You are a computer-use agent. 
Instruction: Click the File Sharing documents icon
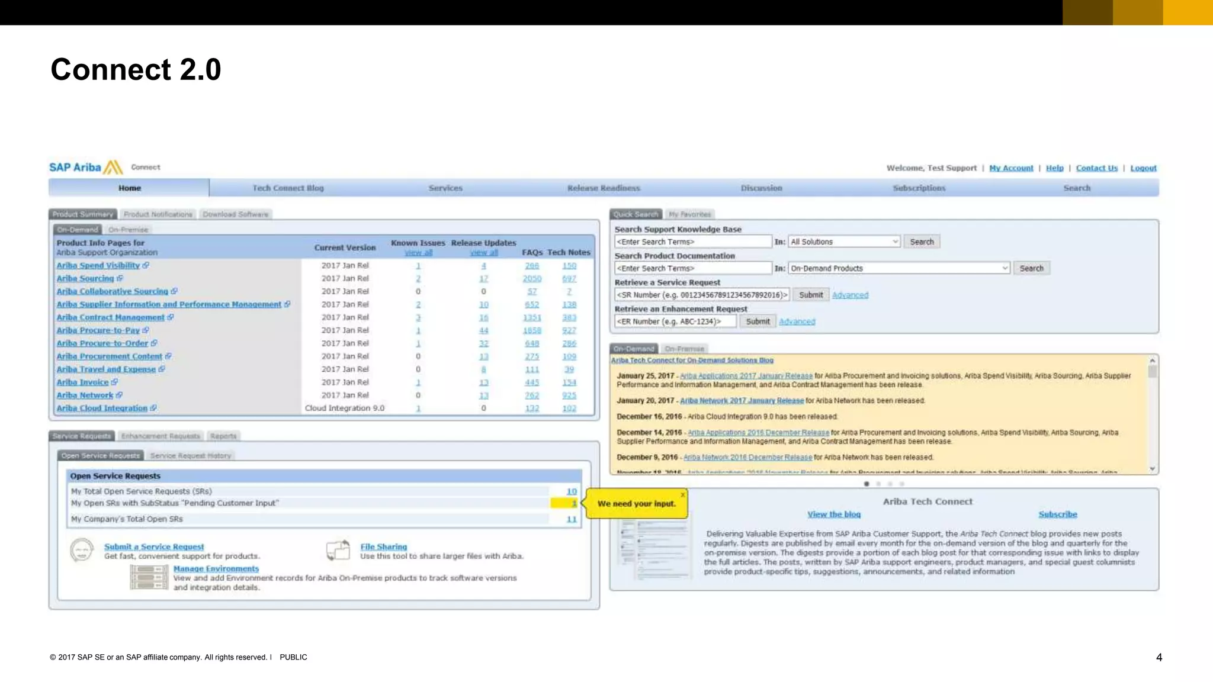[338, 550]
